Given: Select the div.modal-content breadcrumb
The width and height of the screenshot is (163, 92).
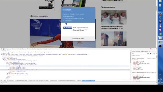Looking at the screenshot, I should [53, 81].
